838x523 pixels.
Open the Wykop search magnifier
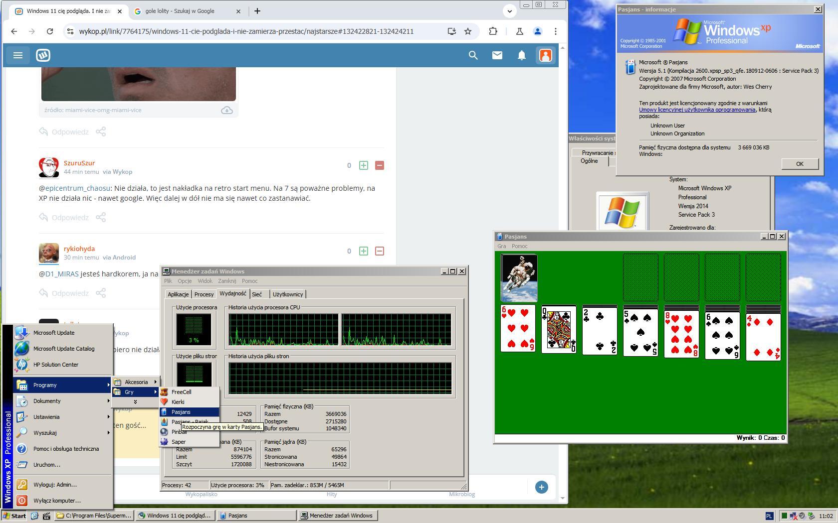tap(473, 55)
